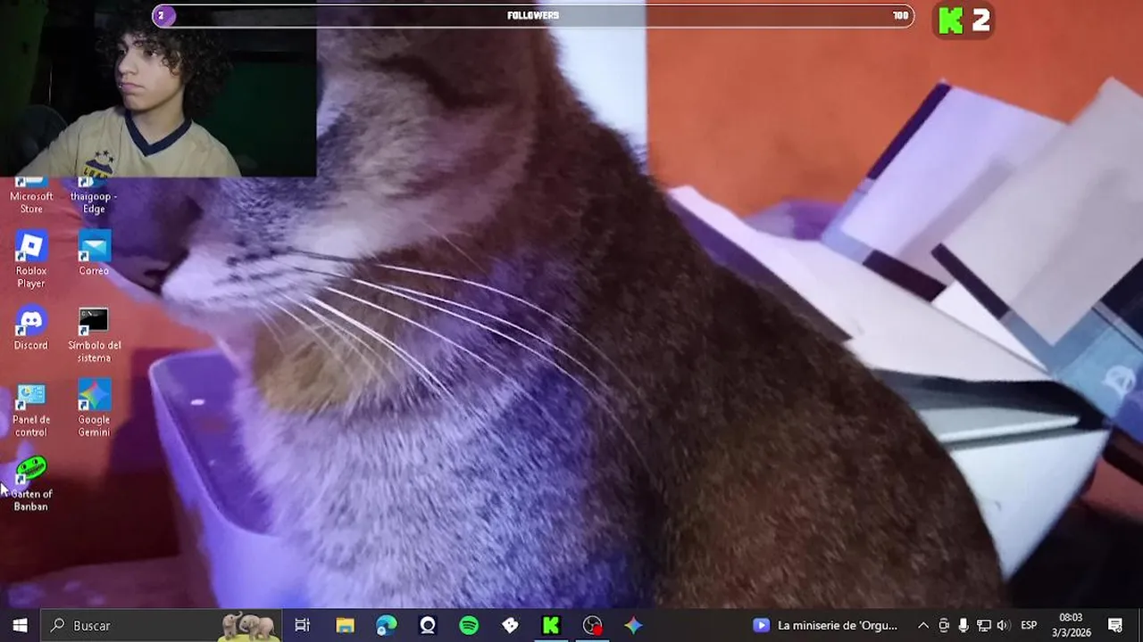Image resolution: width=1143 pixels, height=642 pixels.
Task: Open Task View from the taskbar
Action: (x=302, y=625)
